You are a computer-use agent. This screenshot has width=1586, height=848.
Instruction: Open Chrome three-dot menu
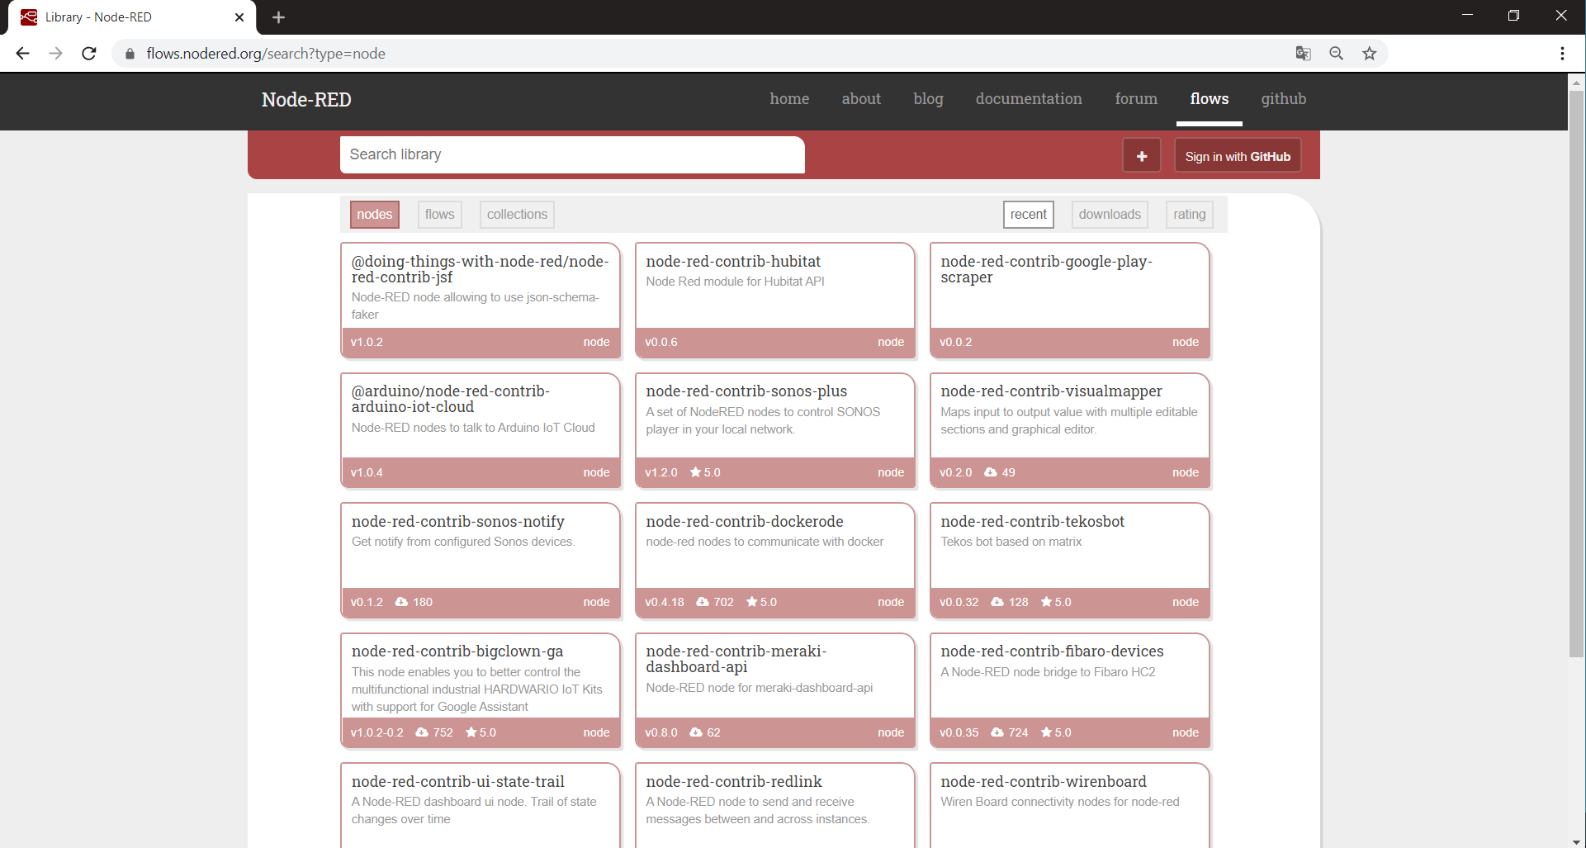tap(1562, 54)
